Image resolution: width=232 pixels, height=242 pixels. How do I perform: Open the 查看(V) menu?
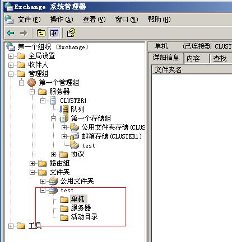pos(94,20)
